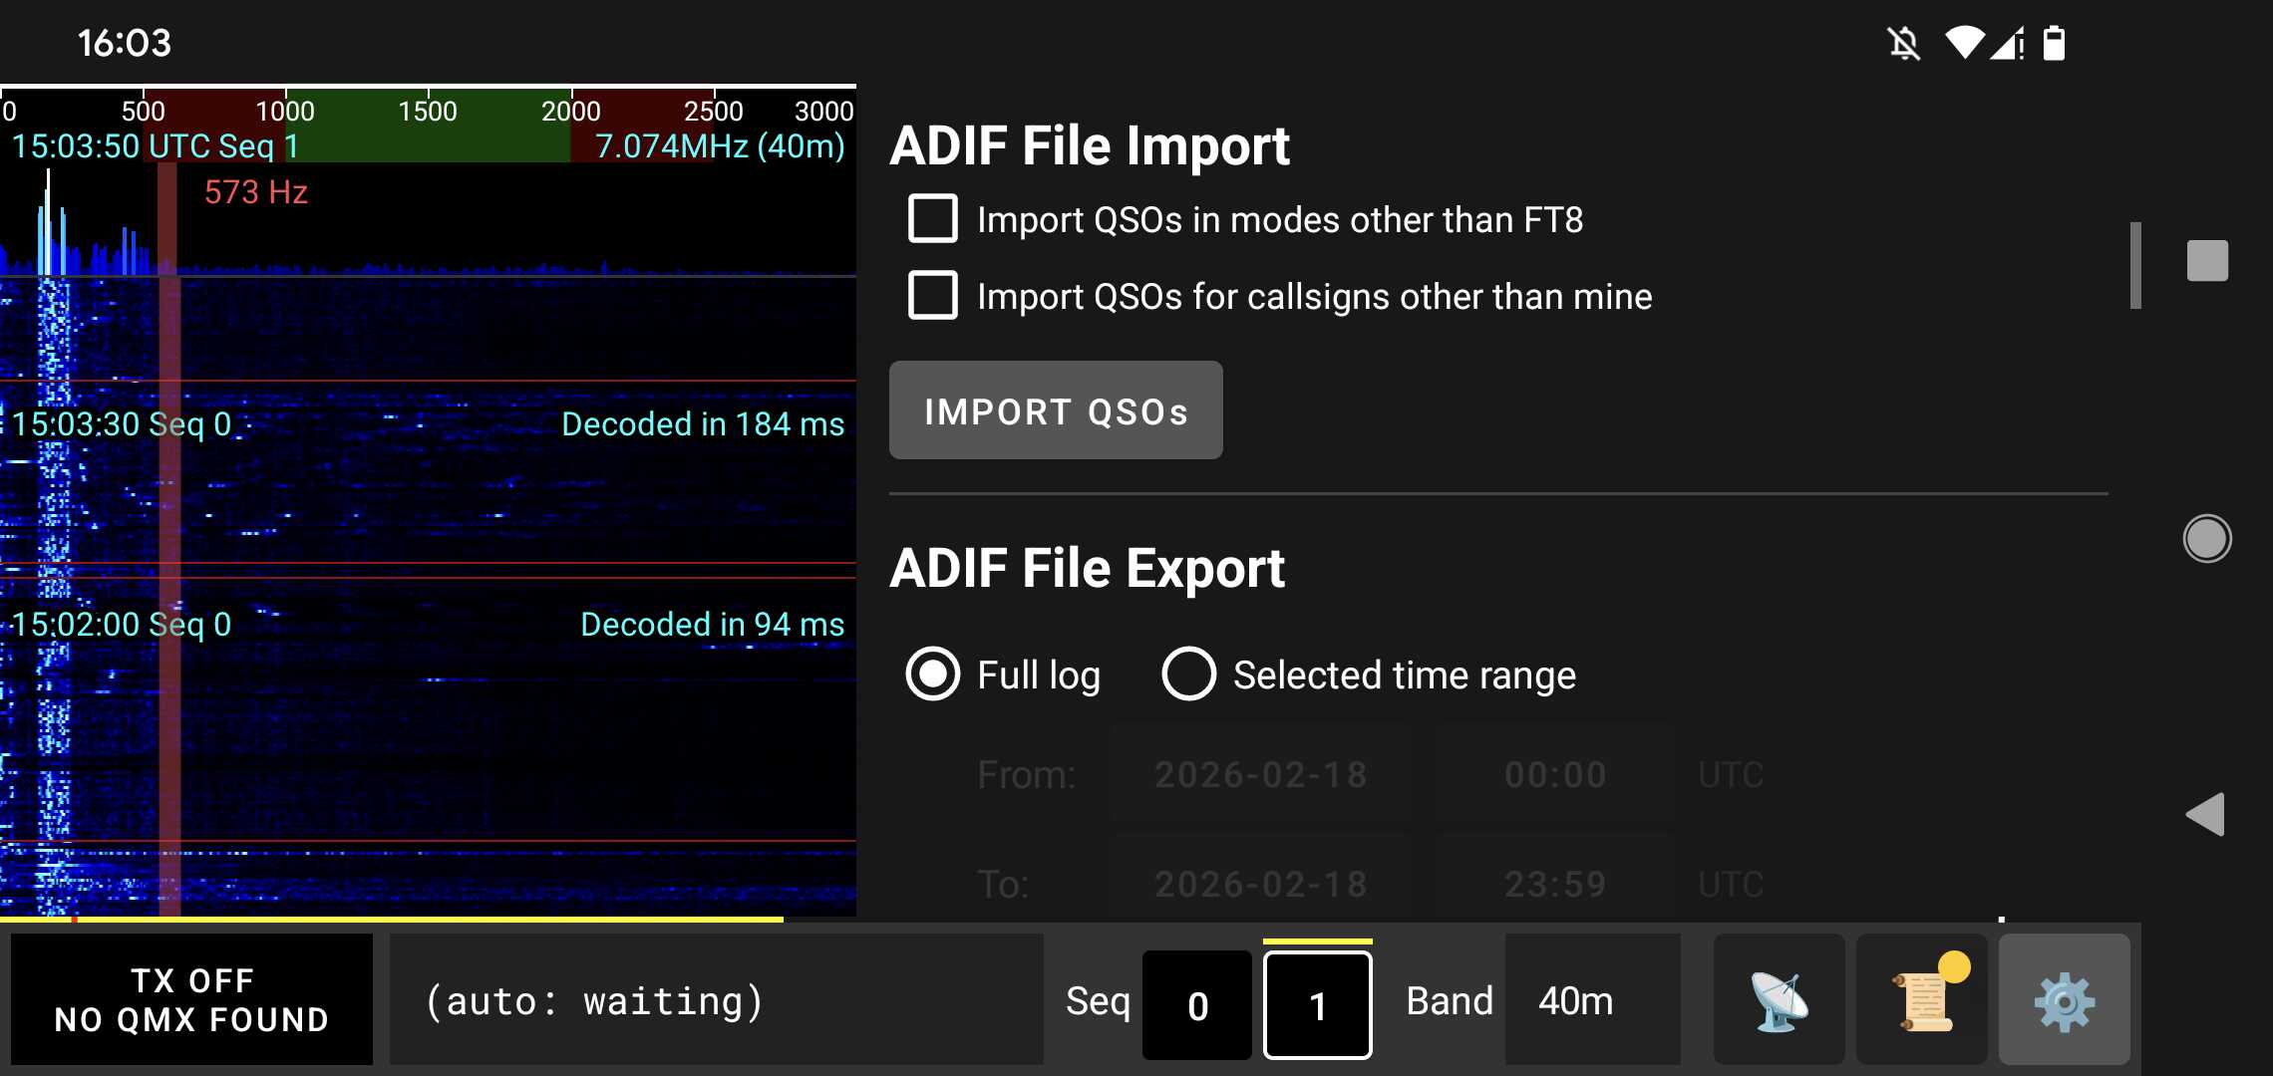
Task: Tap the Android home circle button
Action: 2209,536
